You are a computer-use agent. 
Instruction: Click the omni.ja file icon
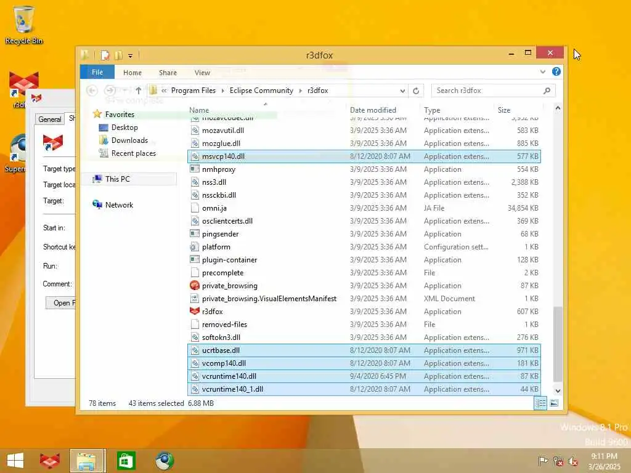[194, 208]
